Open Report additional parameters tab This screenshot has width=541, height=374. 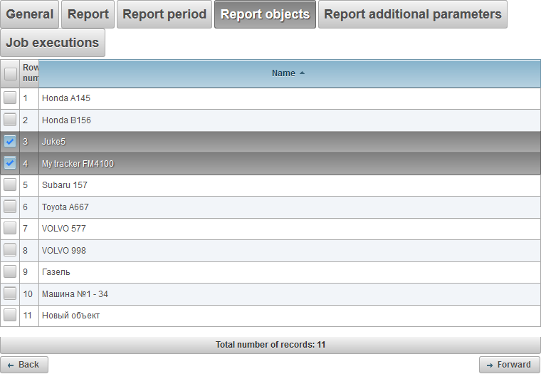(412, 14)
